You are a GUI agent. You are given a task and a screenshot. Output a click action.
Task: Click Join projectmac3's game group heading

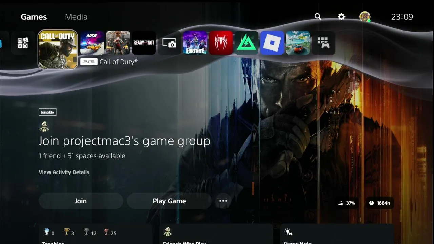[124, 141]
